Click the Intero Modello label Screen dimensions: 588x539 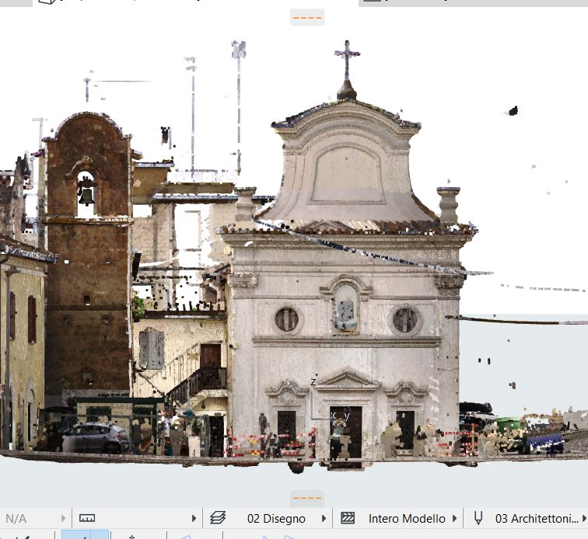click(407, 518)
